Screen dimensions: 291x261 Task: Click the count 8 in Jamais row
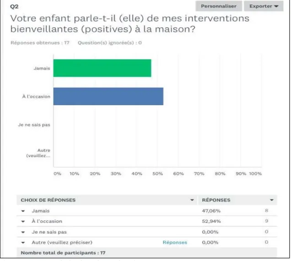click(266, 211)
